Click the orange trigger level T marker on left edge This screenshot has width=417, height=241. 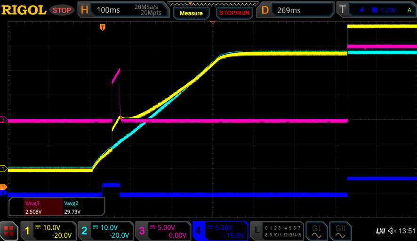coord(3,187)
